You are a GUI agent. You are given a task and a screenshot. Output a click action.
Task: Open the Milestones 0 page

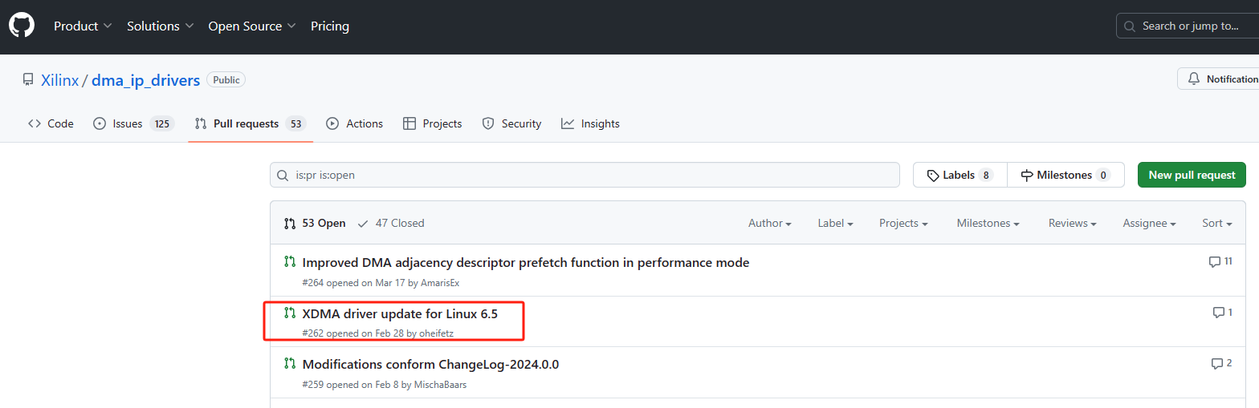(1065, 175)
